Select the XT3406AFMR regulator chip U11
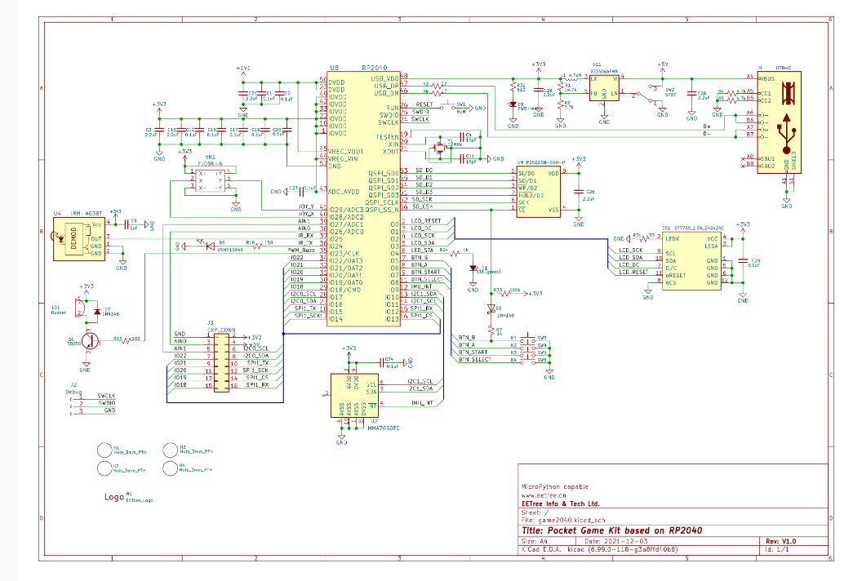 (x=605, y=86)
